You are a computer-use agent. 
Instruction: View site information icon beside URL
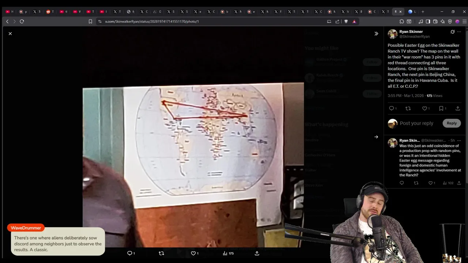(x=100, y=22)
